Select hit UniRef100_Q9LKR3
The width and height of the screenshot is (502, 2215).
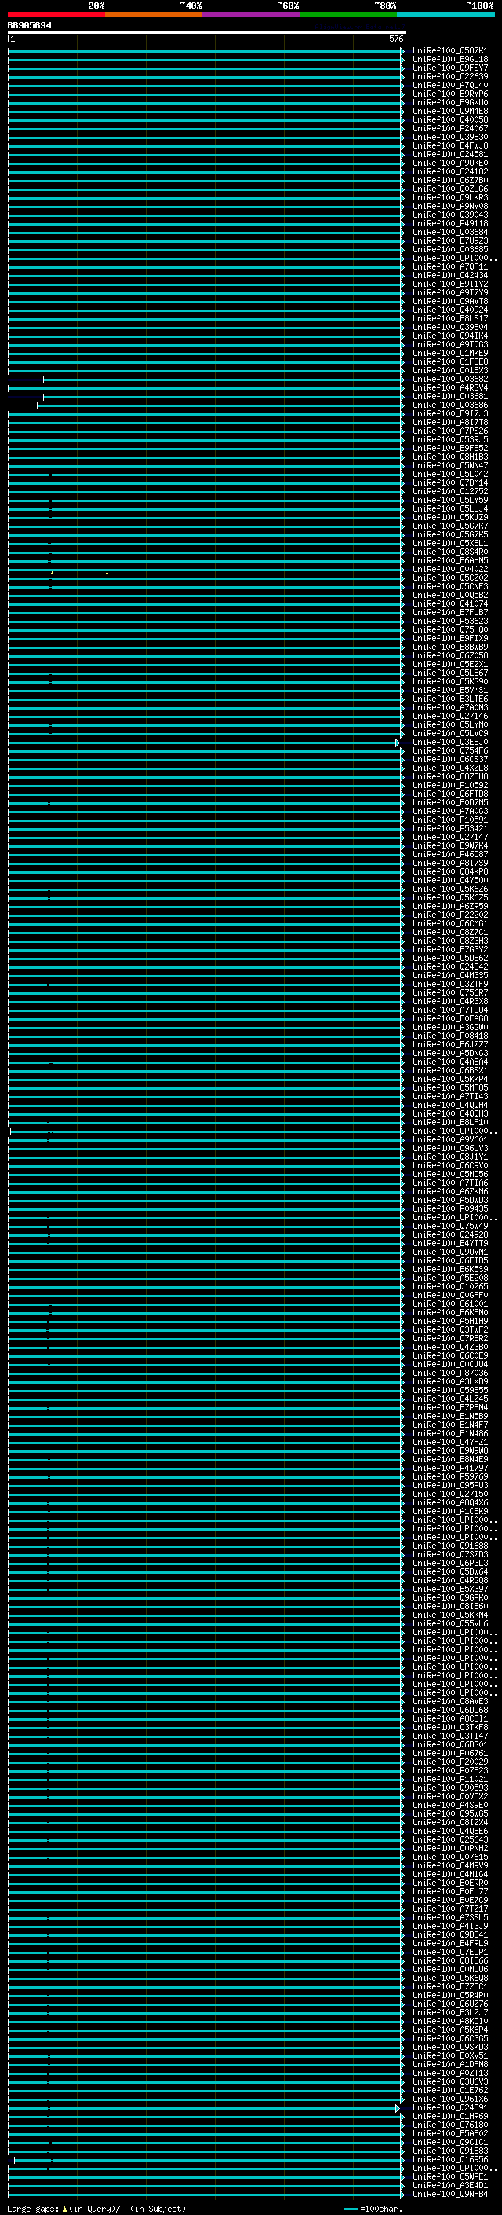(x=450, y=198)
